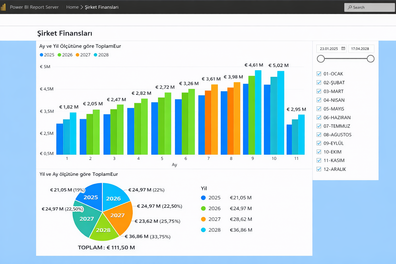Click the 'Ay ve Yil Ölçütüne göre ToplamEur' title
396x264 pixels.
(80, 46)
